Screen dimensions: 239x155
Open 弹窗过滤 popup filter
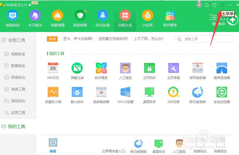coord(77,71)
